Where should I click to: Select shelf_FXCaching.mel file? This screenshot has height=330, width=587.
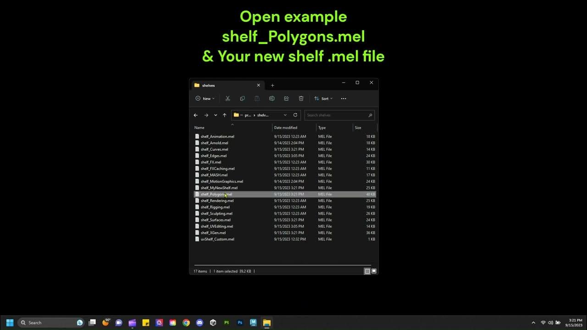click(x=285, y=168)
